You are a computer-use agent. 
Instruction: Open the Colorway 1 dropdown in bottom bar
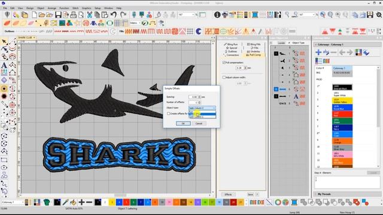[x=13, y=202]
